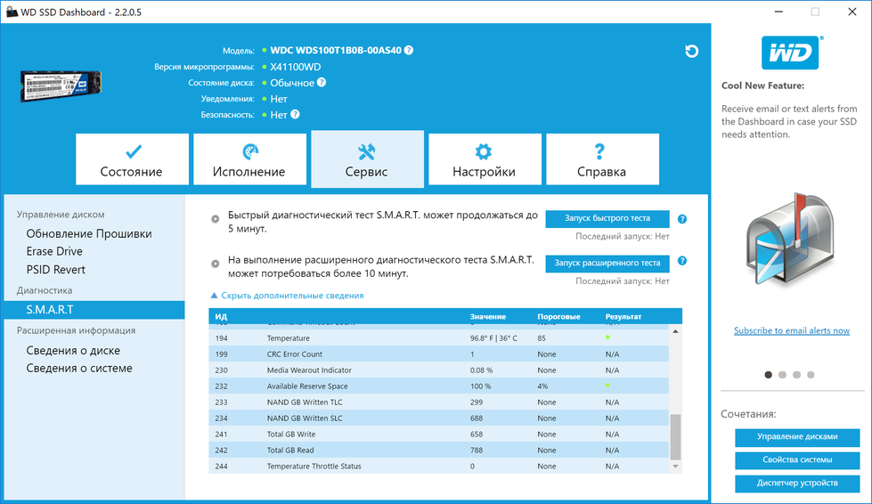
Task: Open the Исполнение tab
Action: click(249, 159)
